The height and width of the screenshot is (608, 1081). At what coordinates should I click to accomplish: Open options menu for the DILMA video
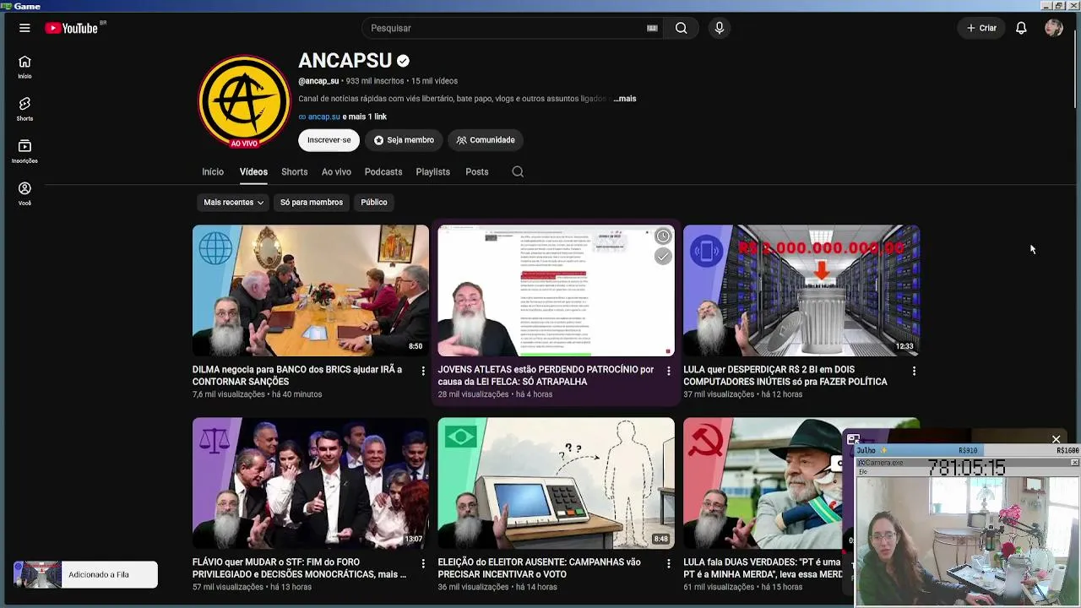click(423, 371)
